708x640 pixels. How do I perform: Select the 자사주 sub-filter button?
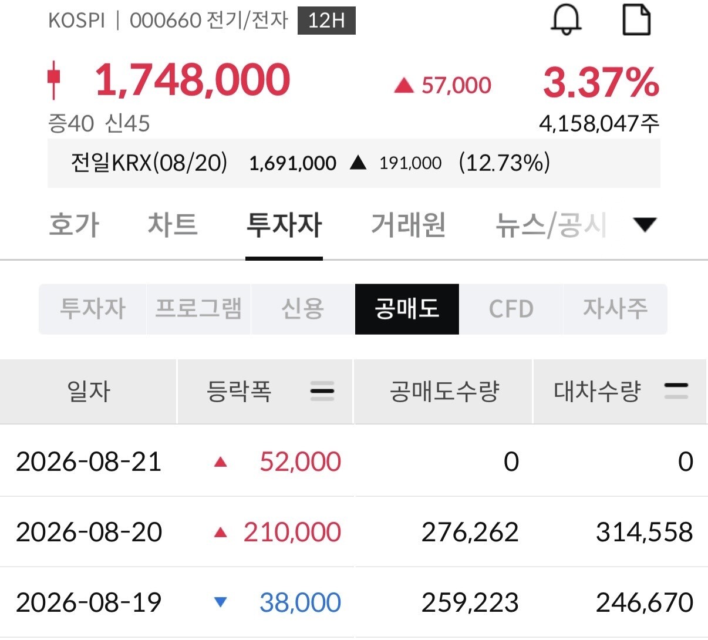tap(615, 309)
